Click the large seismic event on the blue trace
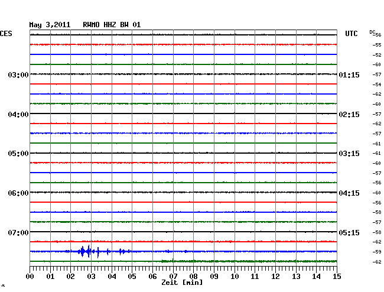Viewport: 384px width, 292px height. pyautogui.click(x=89, y=251)
